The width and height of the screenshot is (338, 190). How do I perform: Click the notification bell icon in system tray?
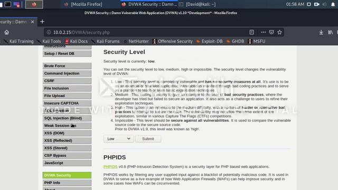(x=333, y=4)
